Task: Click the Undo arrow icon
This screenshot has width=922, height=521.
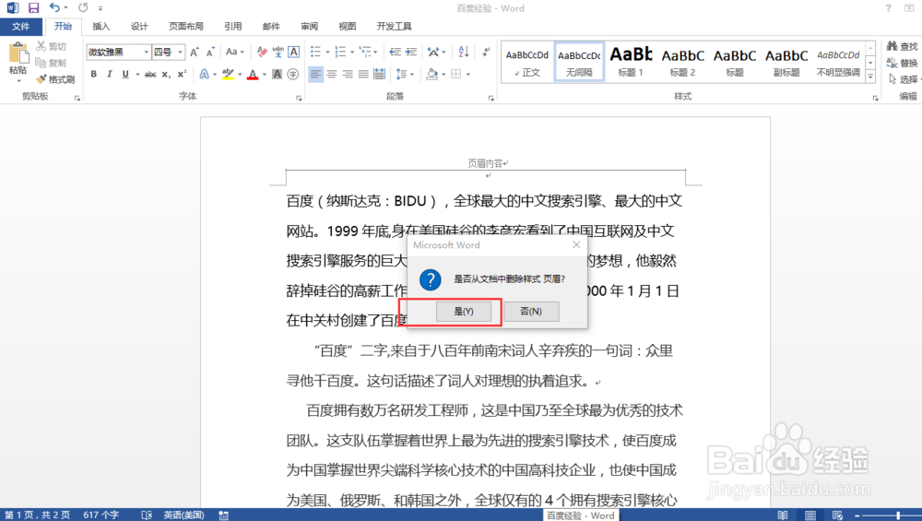Action: (x=54, y=7)
